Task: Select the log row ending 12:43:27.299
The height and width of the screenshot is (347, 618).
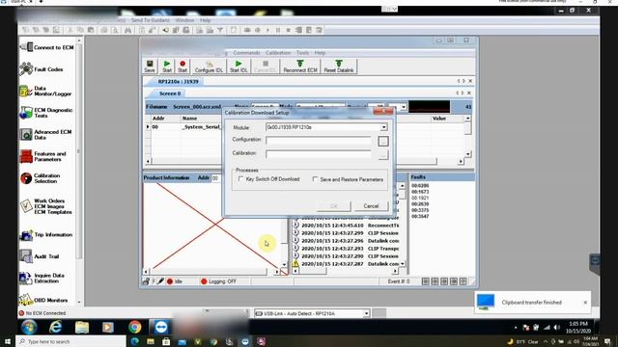Action: pos(346,233)
